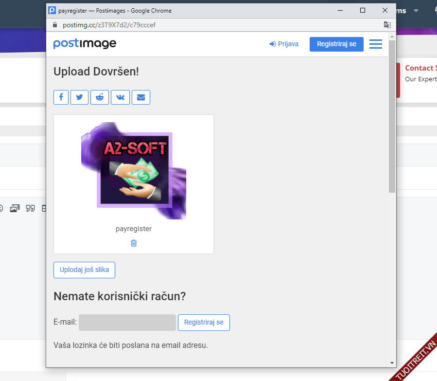
Task: Maximize the Postimages Chrome popup window
Action: [x=363, y=10]
